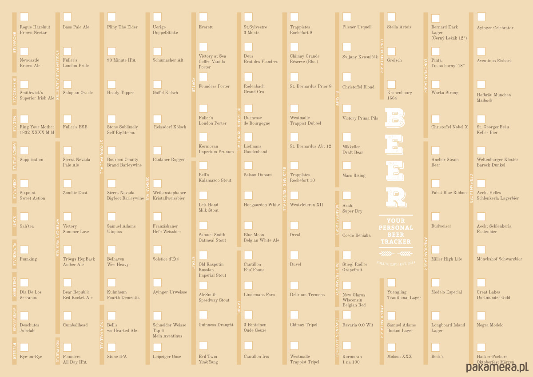This screenshot has height=377, width=533.
Task: Click the large BEER title lettering
Action: pos(395,158)
